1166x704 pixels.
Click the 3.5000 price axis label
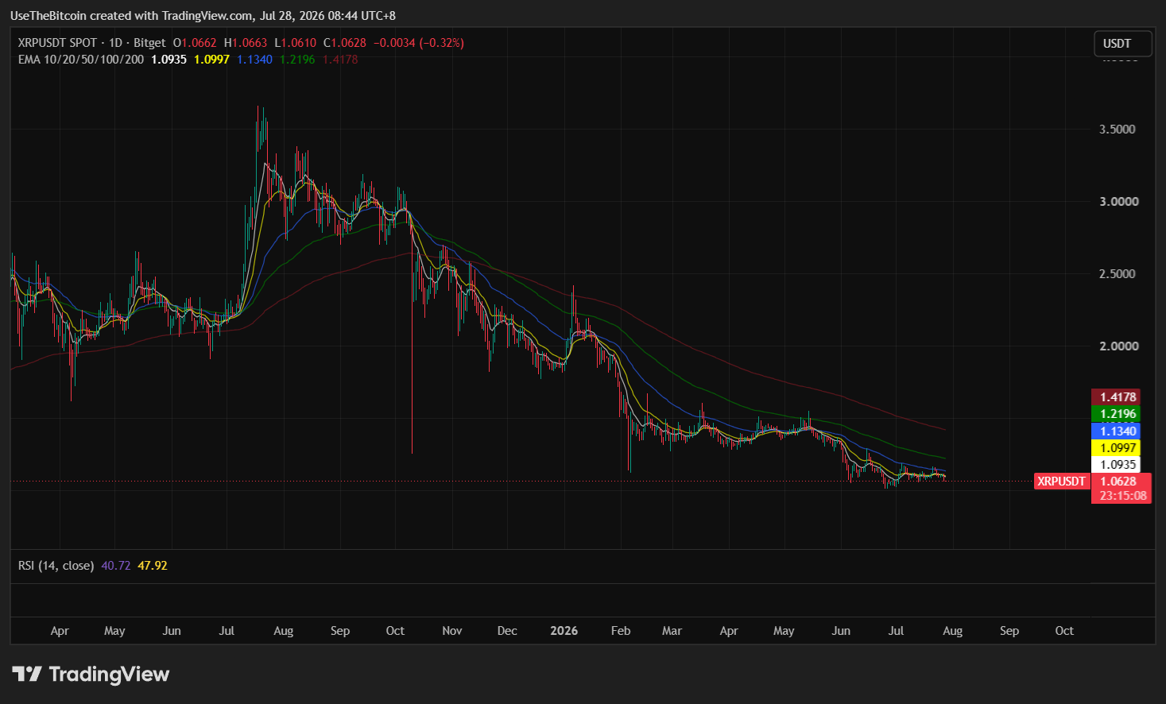coord(1117,130)
